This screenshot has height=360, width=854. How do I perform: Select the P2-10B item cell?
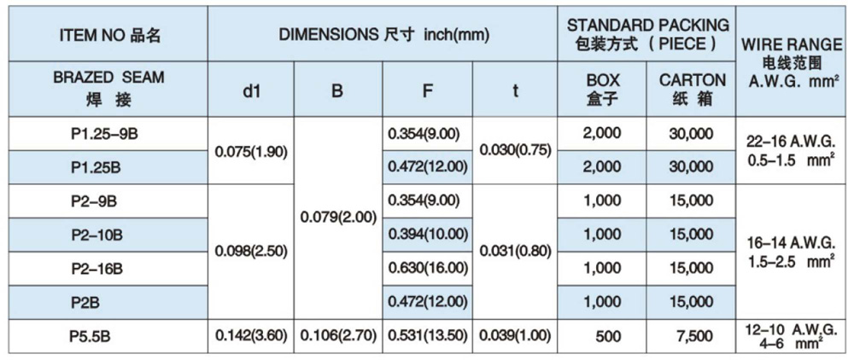tap(108, 235)
